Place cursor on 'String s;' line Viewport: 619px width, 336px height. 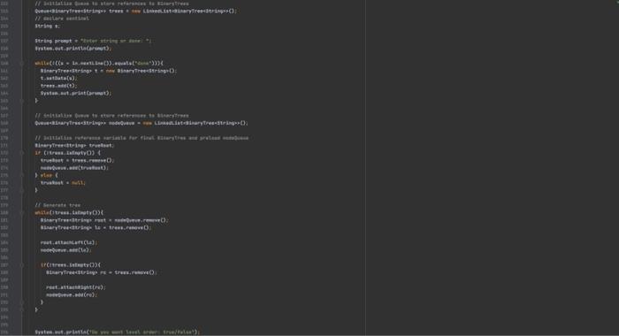coord(48,26)
